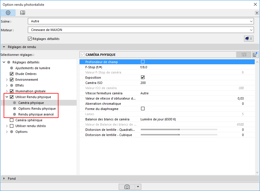This screenshot has height=191, width=260.
Task: Click the Caméra ISO value 200
Action: [143, 83]
